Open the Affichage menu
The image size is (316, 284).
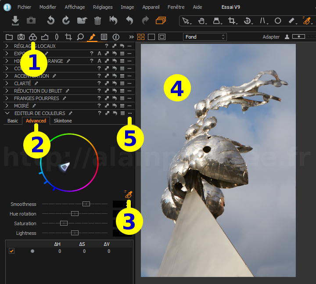click(75, 7)
